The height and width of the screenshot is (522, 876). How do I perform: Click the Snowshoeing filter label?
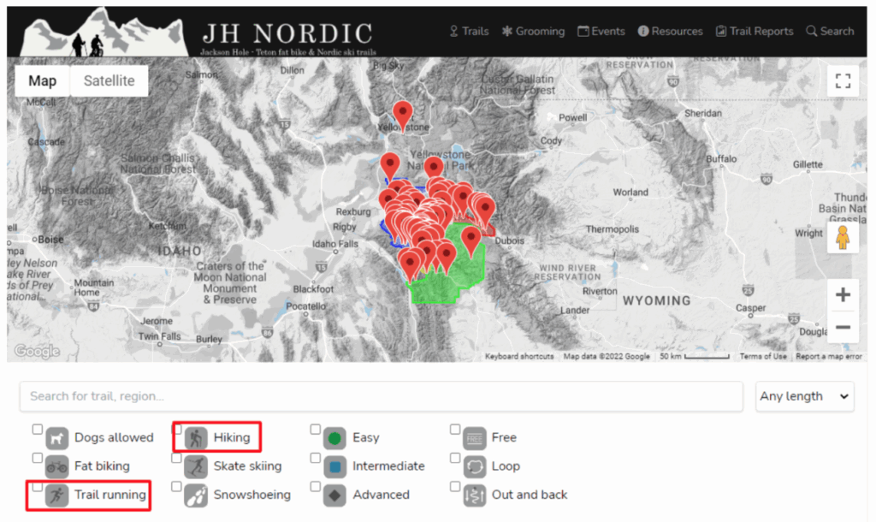(x=252, y=495)
